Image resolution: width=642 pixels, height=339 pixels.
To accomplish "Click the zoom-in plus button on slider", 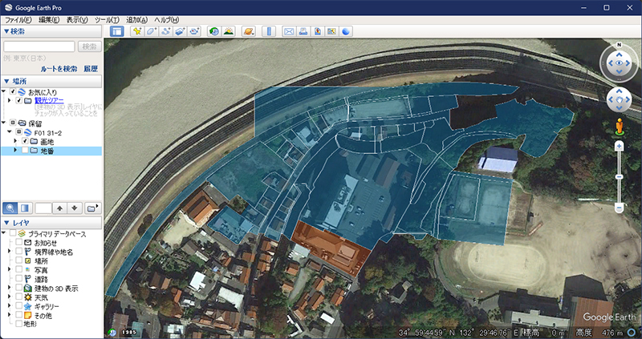I will [619, 147].
